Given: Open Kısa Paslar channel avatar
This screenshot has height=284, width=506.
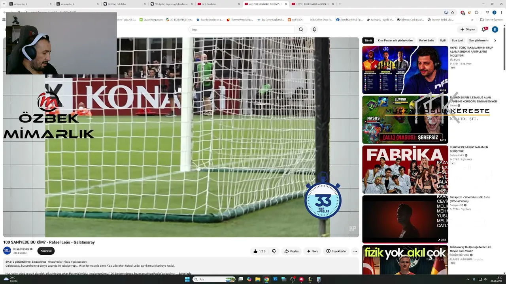Looking at the screenshot, I should [x=7, y=251].
